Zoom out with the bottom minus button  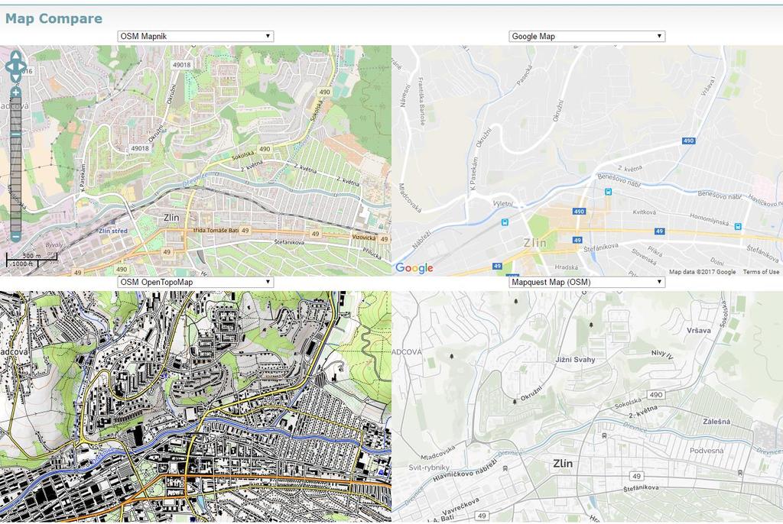click(16, 237)
